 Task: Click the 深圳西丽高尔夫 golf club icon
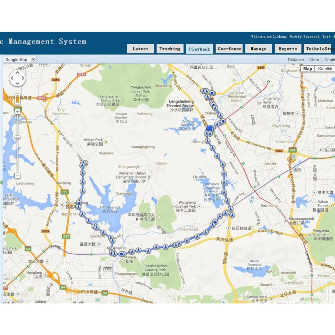tap(158, 217)
